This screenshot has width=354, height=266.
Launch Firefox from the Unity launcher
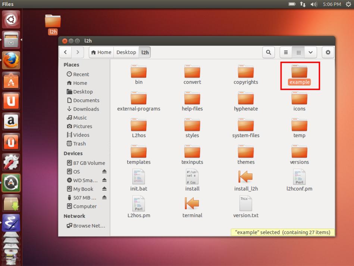11,60
